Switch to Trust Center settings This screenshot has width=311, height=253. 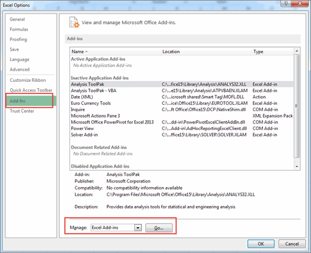pos(22,111)
